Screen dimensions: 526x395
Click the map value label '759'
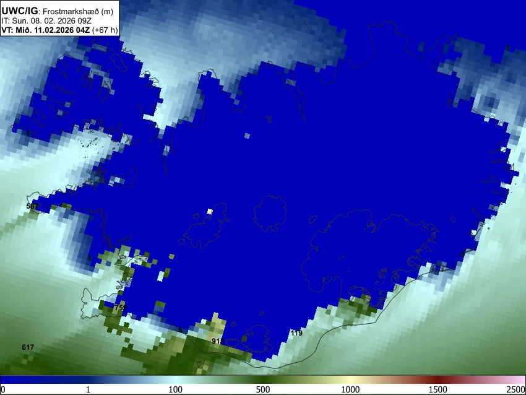point(121,308)
